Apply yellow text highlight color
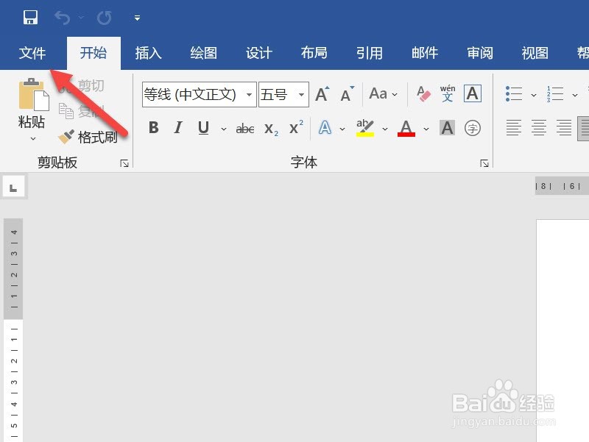Viewport: 589px width, 442px height. click(365, 128)
